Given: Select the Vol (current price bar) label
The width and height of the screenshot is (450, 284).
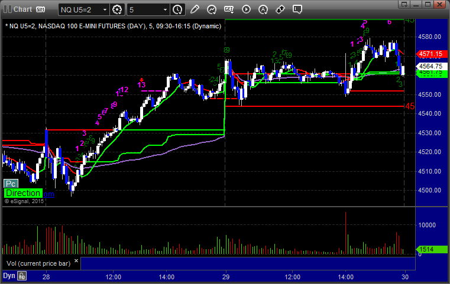Looking at the screenshot, I should (x=38, y=263).
